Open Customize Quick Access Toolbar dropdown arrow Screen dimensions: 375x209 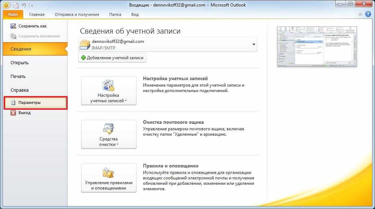32,5
